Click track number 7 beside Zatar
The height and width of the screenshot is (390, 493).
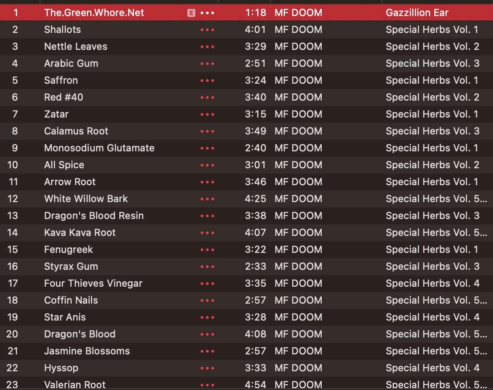click(15, 114)
